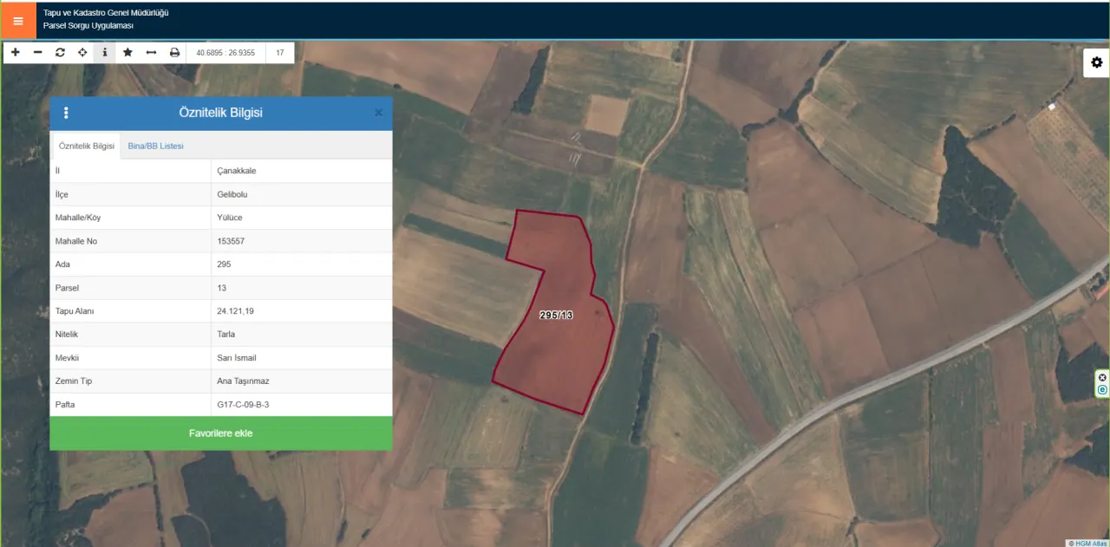This screenshot has height=547, width=1110.
Task: Click the Zemin Tip row label
Action: tap(74, 381)
